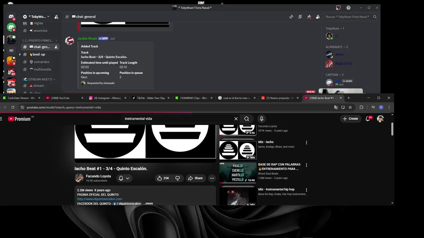Screen dimensions: 424x238
Task: Switch to CarloGato Stream browser tab
Action: (x=22, y=98)
